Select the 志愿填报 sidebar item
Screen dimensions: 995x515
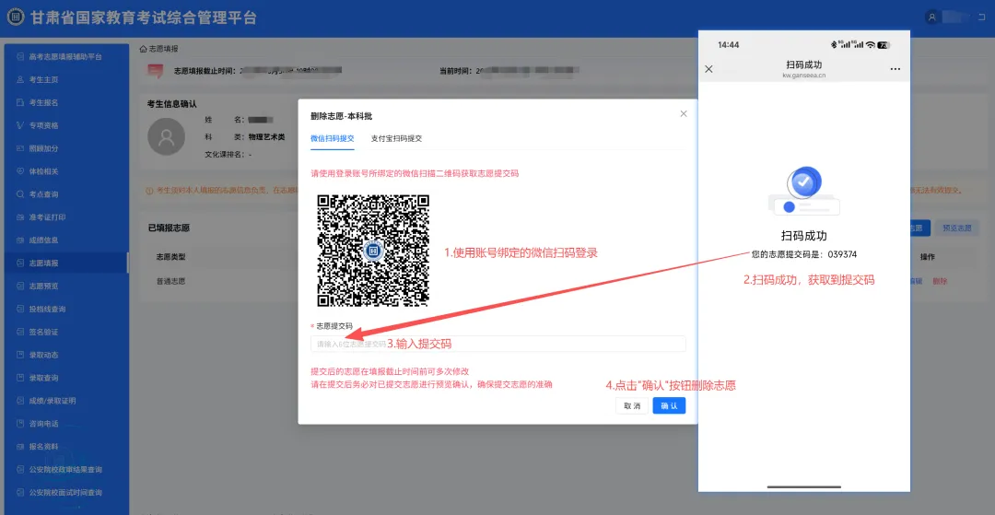click(65, 263)
